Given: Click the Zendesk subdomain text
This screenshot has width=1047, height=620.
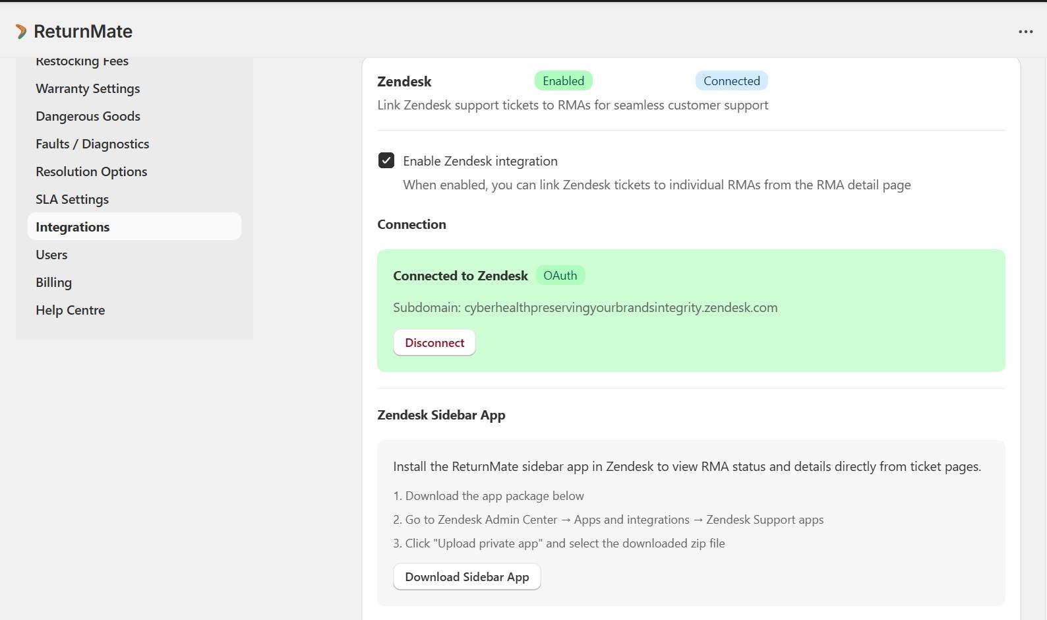Looking at the screenshot, I should coord(585,307).
